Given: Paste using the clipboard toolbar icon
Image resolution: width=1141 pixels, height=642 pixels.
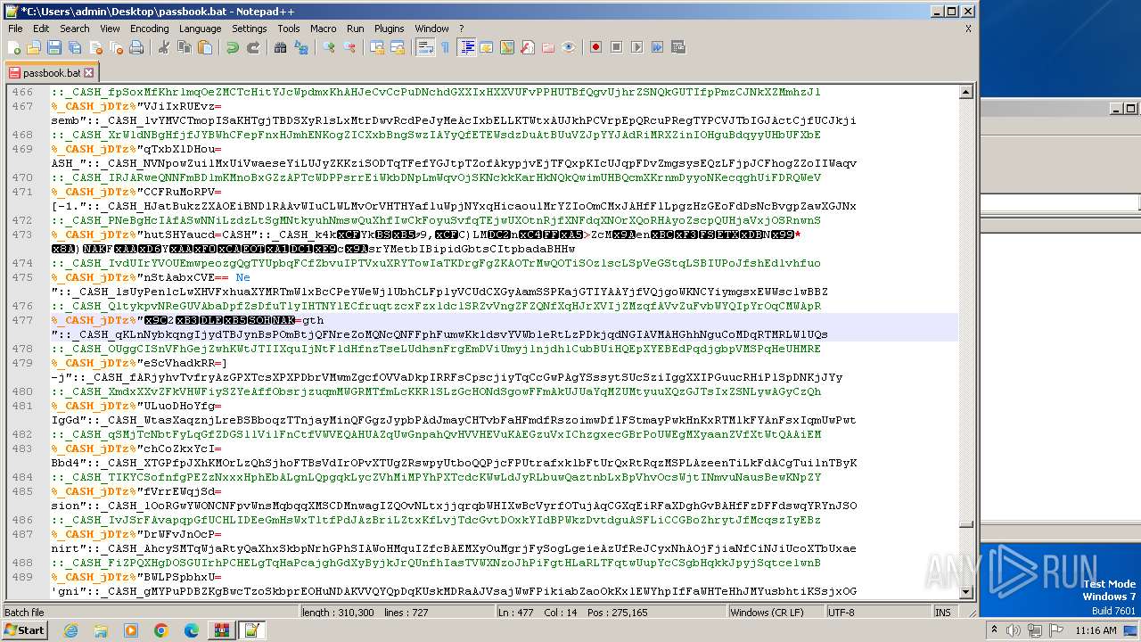Looking at the screenshot, I should click(204, 47).
